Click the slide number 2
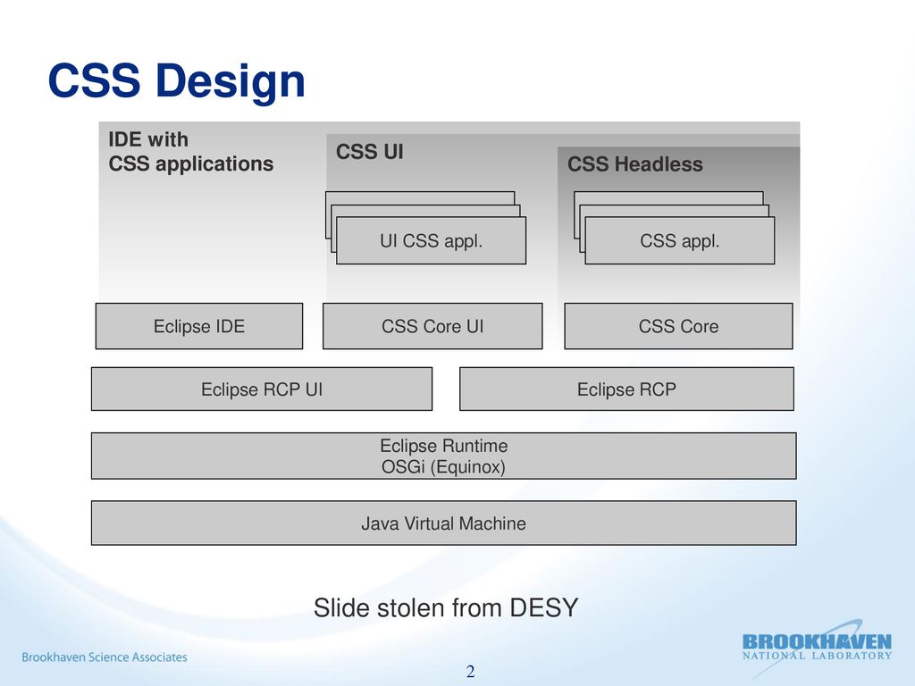915x686 pixels. (470, 672)
